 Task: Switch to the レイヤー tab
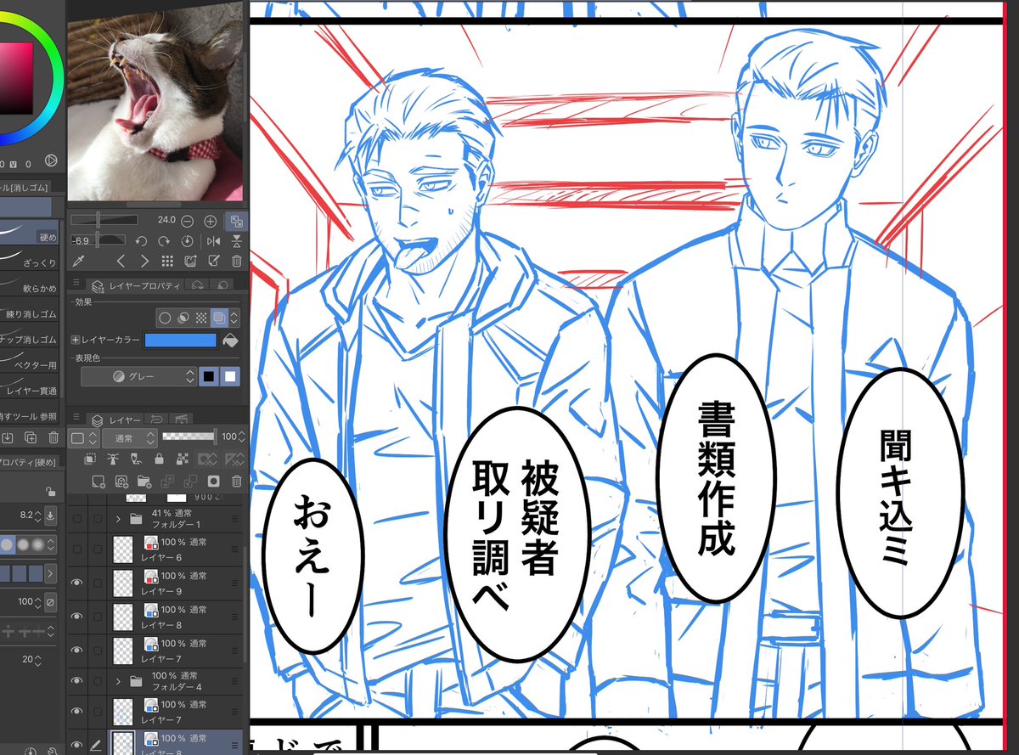(115, 420)
